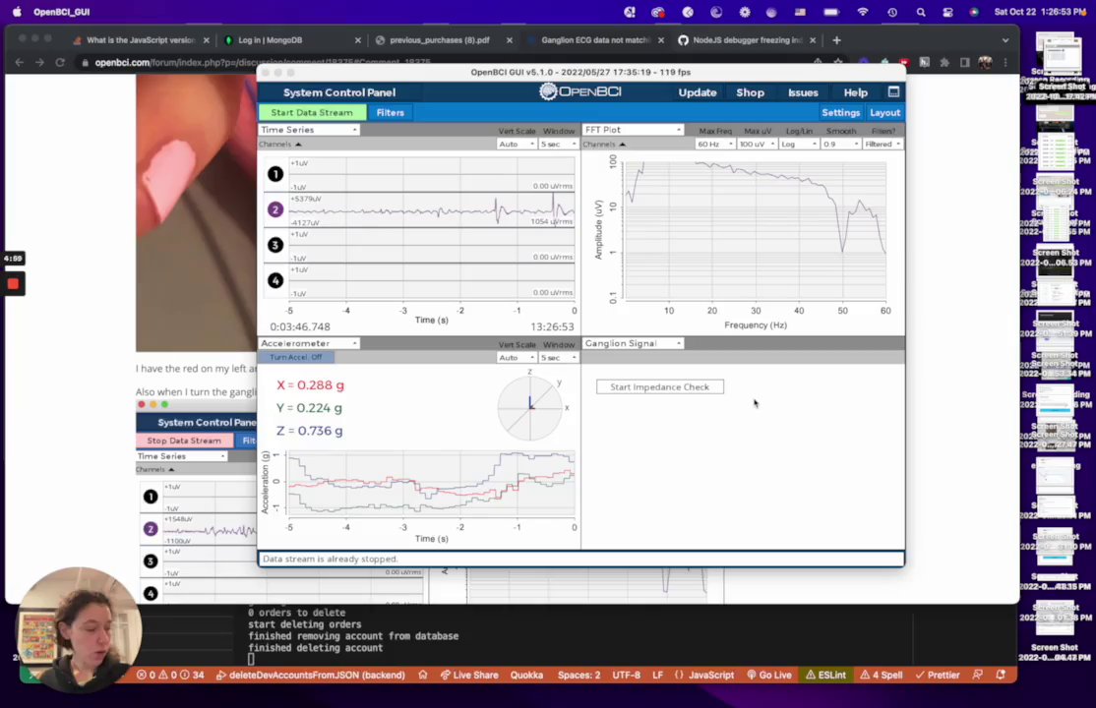Toggle the top navigation collapse icon beside Help
1096x708 pixels.
893,91
